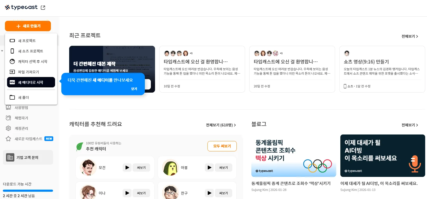Select 새 에디터로 시작 option

31,82
